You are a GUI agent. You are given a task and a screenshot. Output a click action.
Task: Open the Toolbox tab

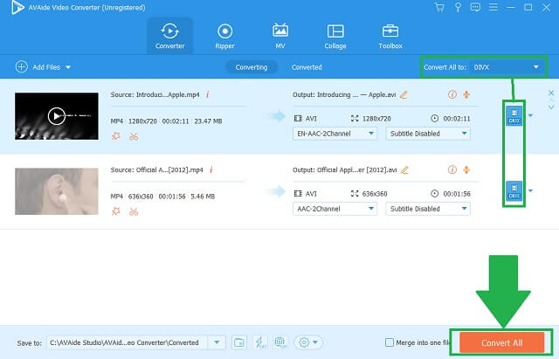tap(390, 36)
